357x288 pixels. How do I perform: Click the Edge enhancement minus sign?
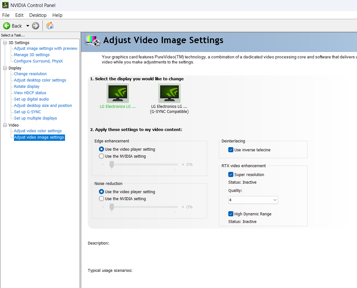coord(103,165)
